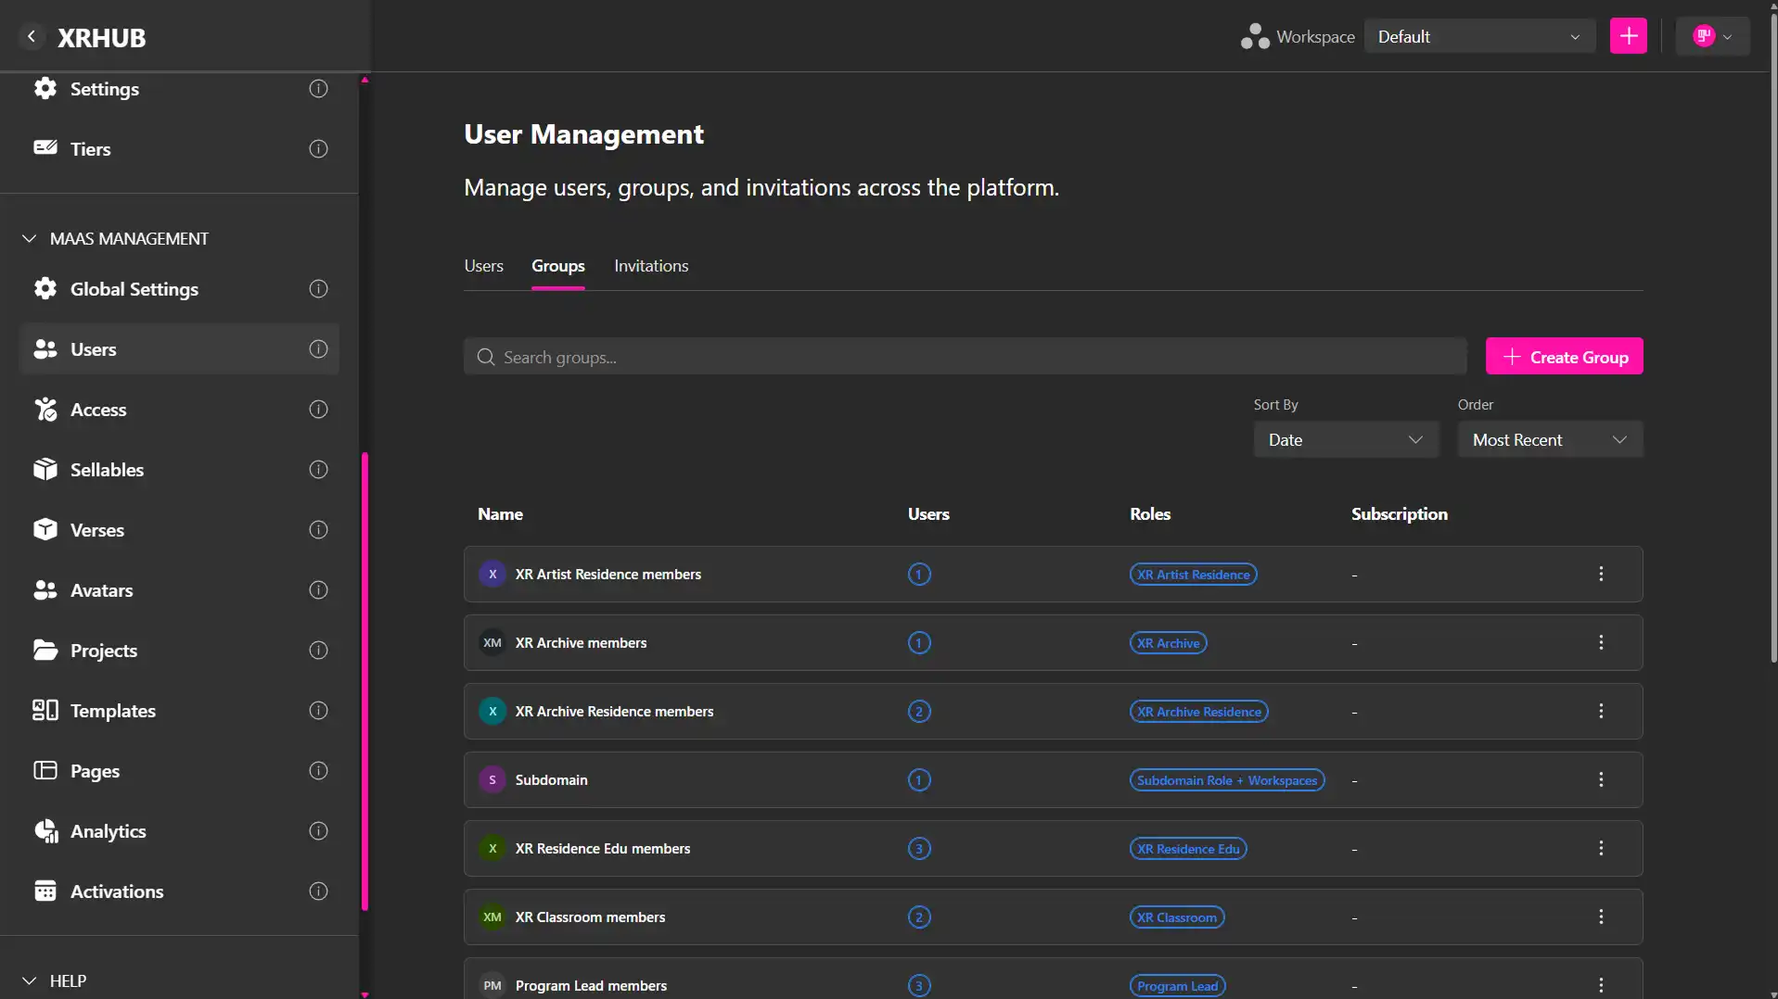Show info for Sellables item
The height and width of the screenshot is (999, 1778).
tap(318, 470)
